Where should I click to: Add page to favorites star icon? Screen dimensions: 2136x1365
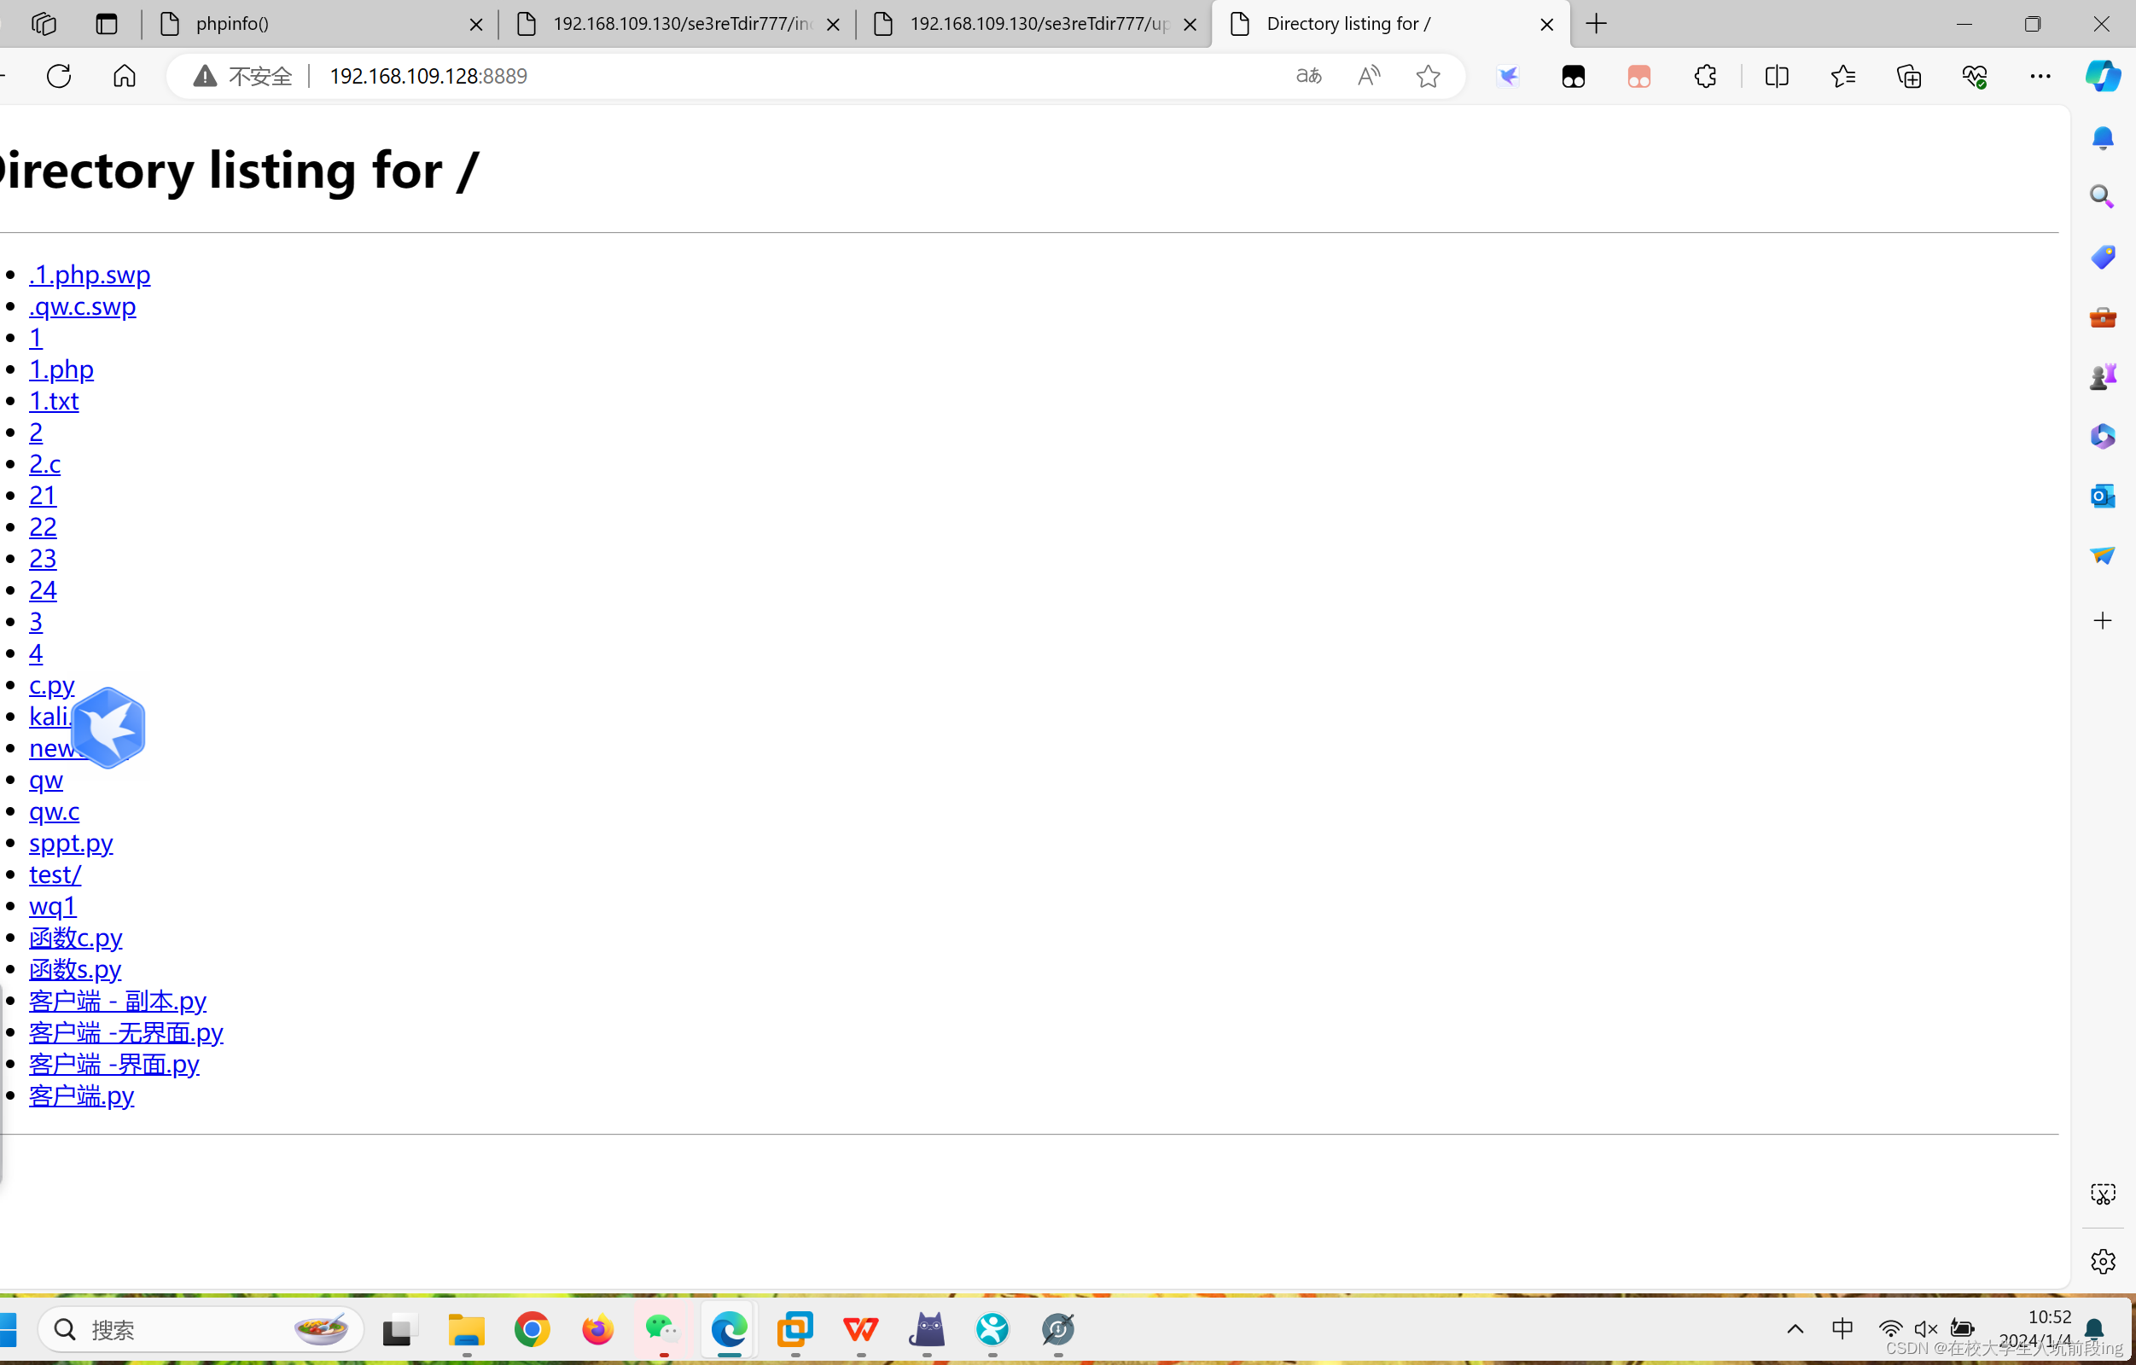coord(1427,76)
